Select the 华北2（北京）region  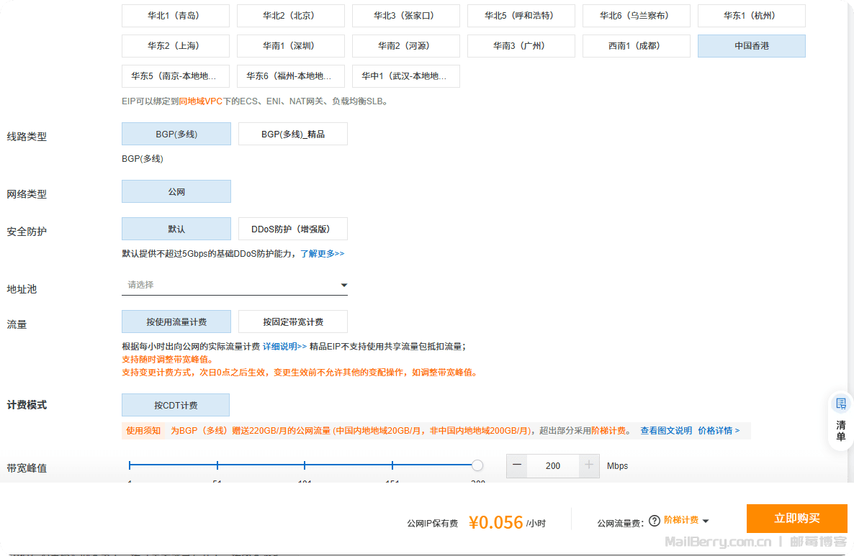291,16
